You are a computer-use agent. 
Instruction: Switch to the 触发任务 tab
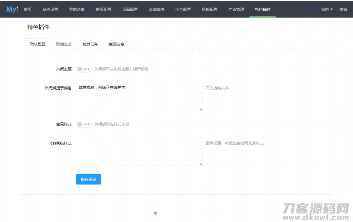click(x=90, y=44)
